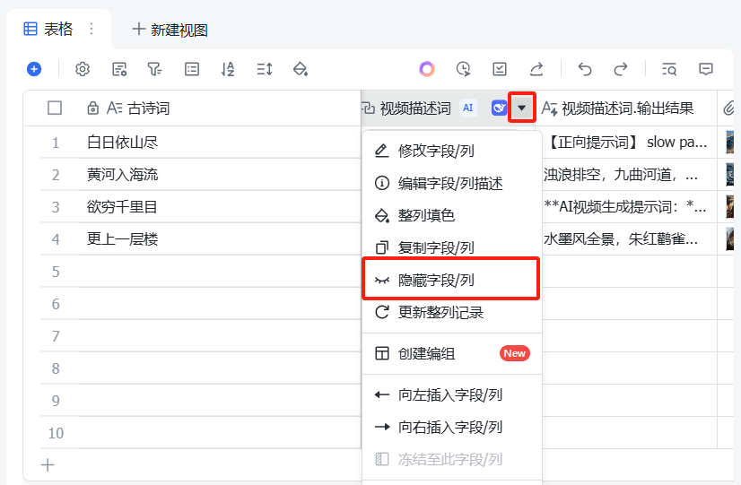Open the field settings gear icon

[x=83, y=69]
